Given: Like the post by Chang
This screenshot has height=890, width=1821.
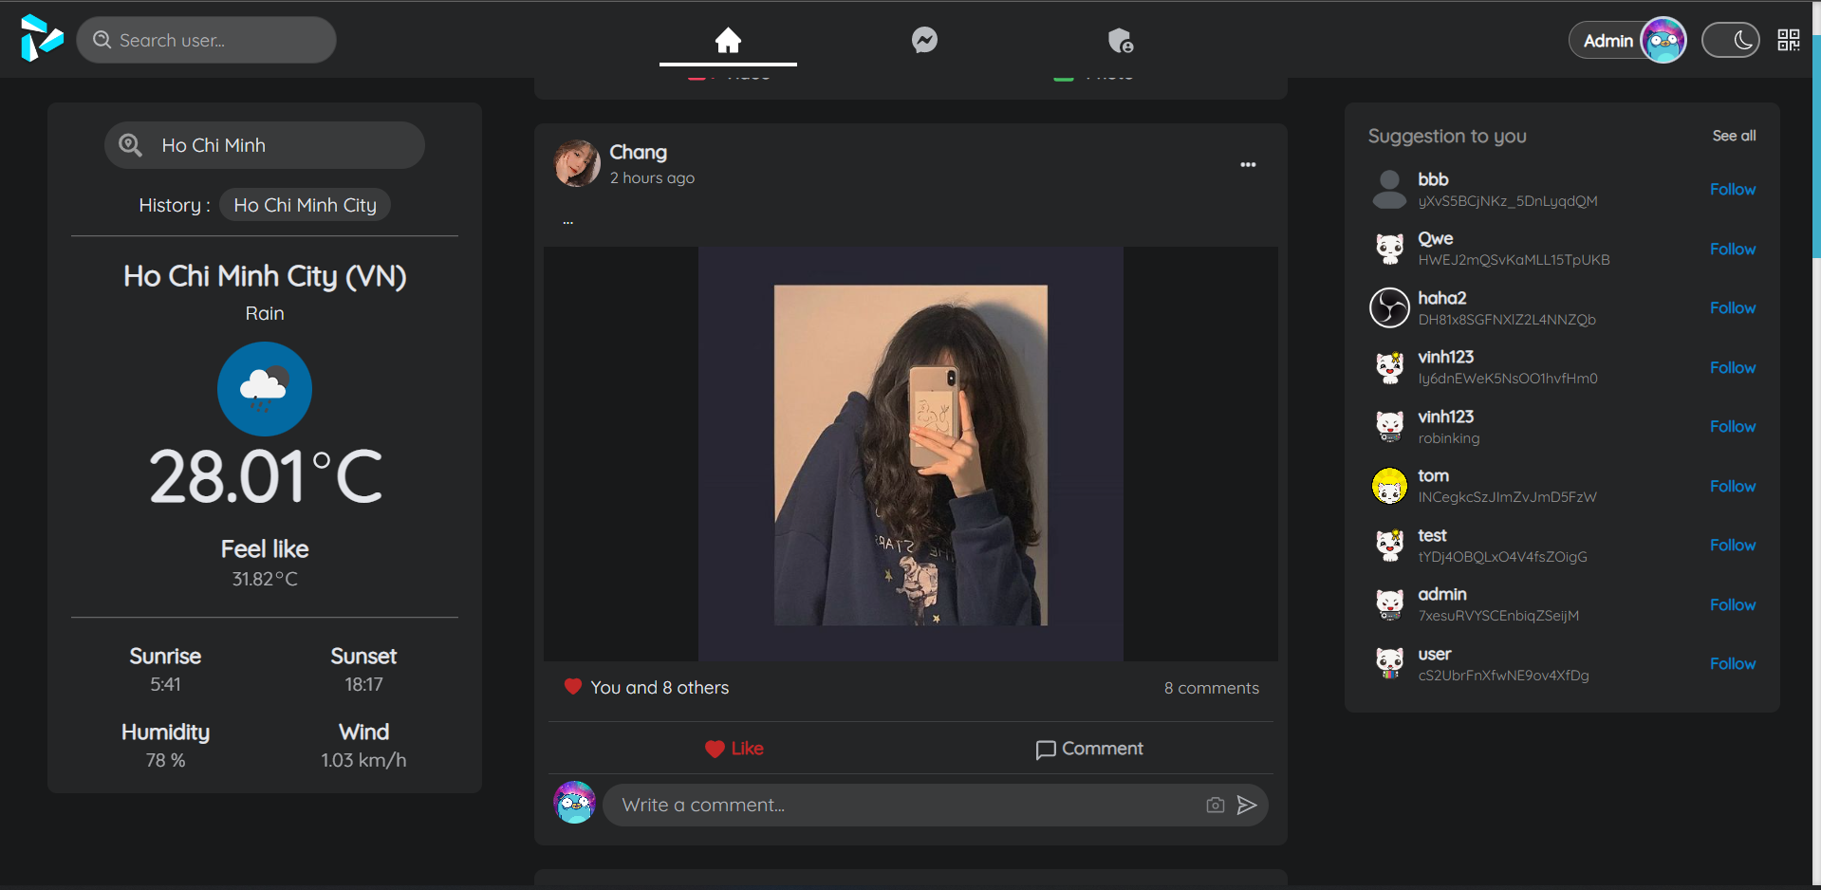Looking at the screenshot, I should tap(734, 749).
